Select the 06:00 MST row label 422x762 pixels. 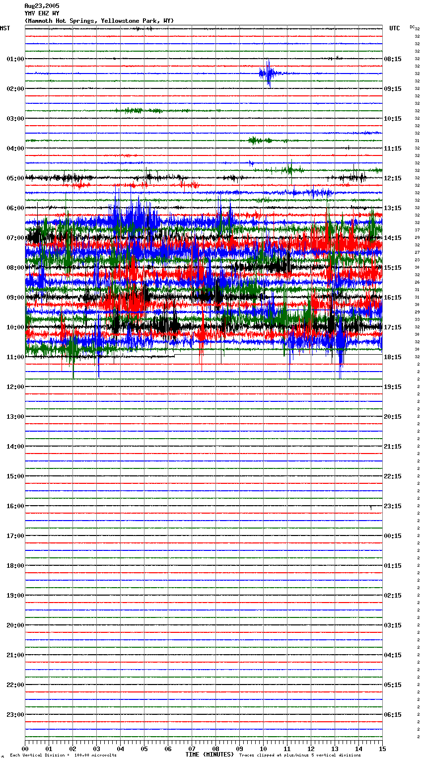[x=15, y=208]
